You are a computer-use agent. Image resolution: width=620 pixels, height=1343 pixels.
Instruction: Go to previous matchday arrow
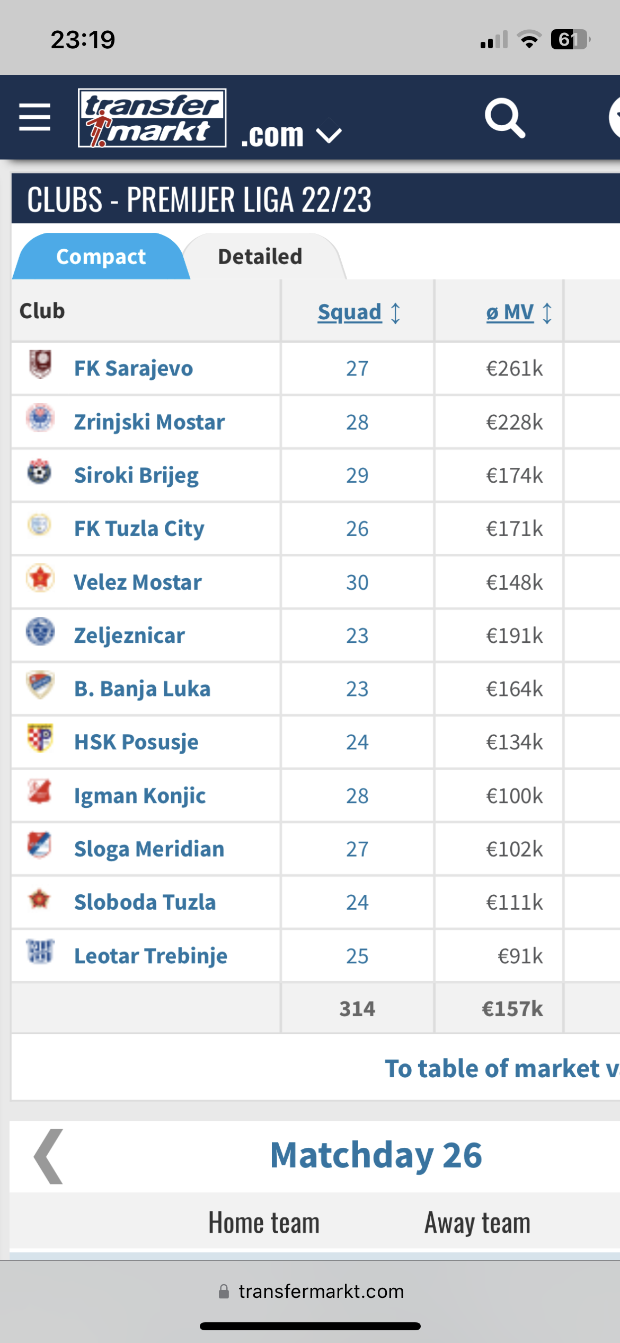[48, 1156]
